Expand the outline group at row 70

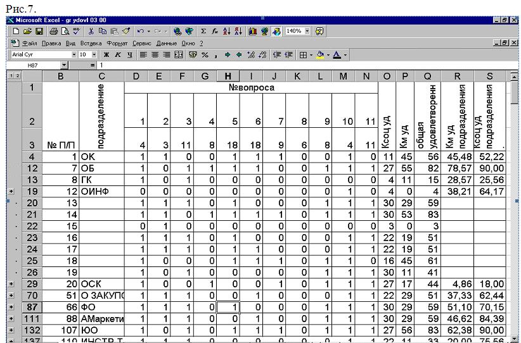coord(11,296)
